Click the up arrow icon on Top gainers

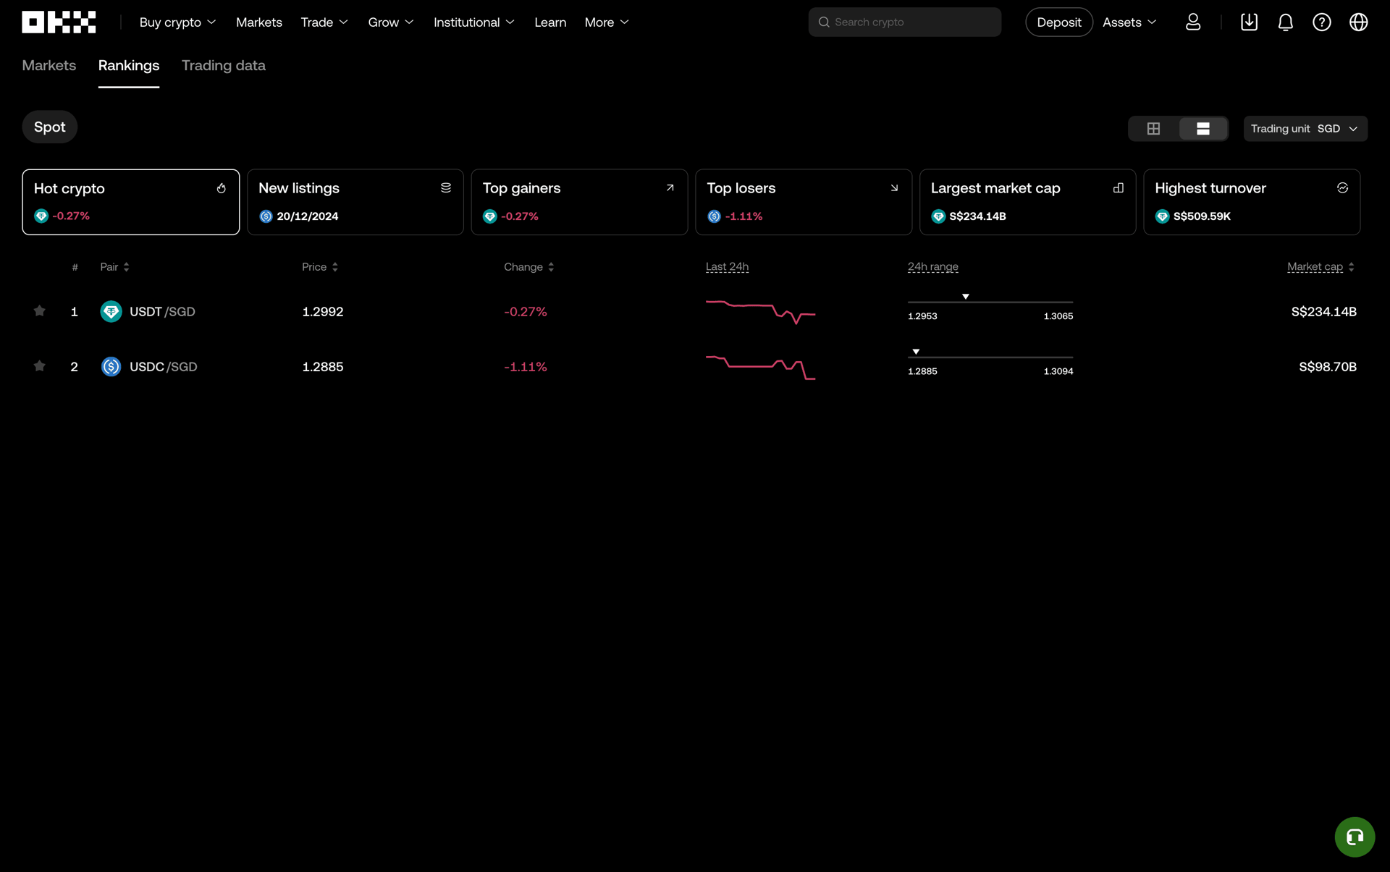click(670, 188)
